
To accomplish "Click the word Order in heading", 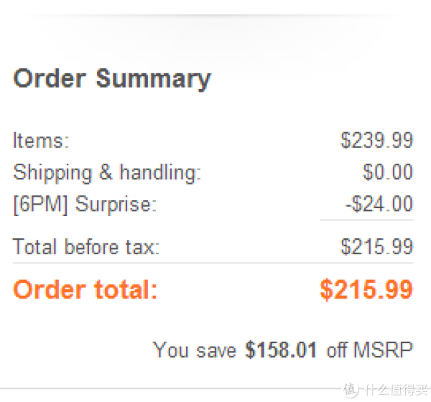I will coord(50,78).
